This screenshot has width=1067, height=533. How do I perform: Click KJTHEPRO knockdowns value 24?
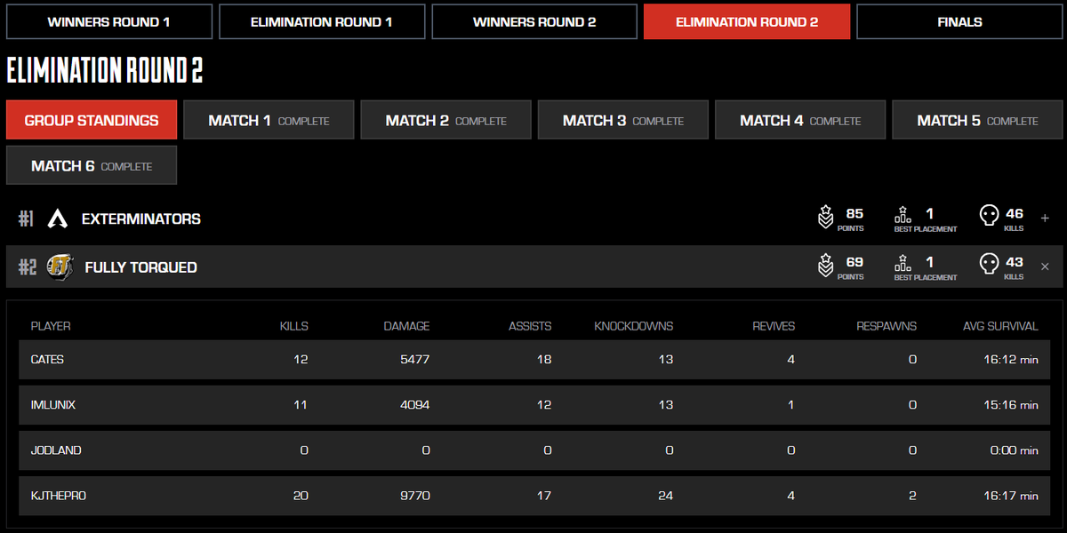point(665,496)
